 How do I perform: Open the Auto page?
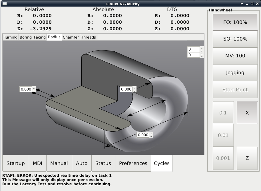tap(82, 163)
